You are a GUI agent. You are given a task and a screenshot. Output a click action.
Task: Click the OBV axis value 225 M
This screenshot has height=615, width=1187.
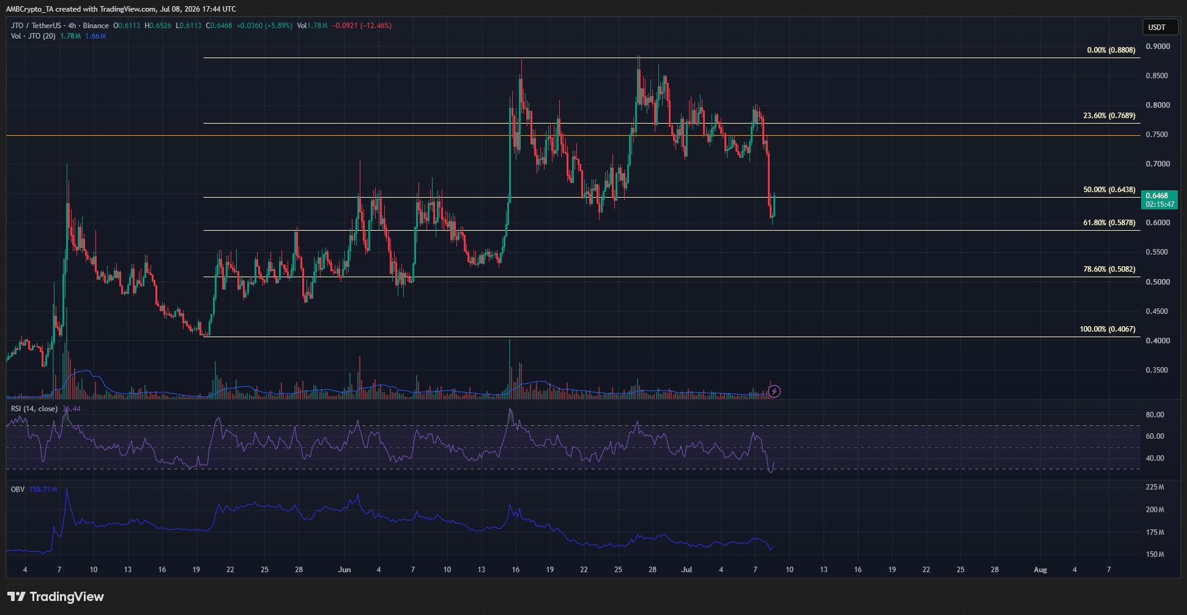click(1155, 487)
